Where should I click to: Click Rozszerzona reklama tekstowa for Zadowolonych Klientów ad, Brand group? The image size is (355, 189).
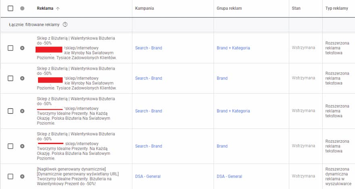337,78
